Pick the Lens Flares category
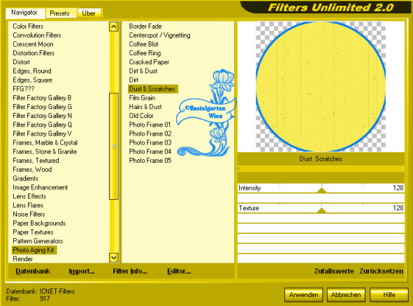 28,205
